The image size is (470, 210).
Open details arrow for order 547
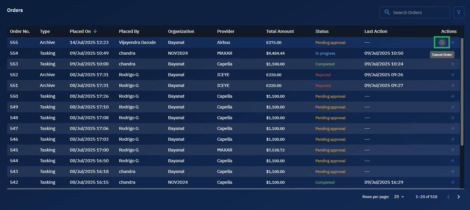(x=452, y=128)
